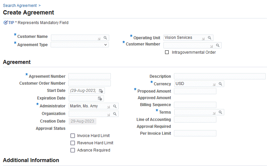Click the Operating Unit search magnifier icon

click(x=209, y=38)
